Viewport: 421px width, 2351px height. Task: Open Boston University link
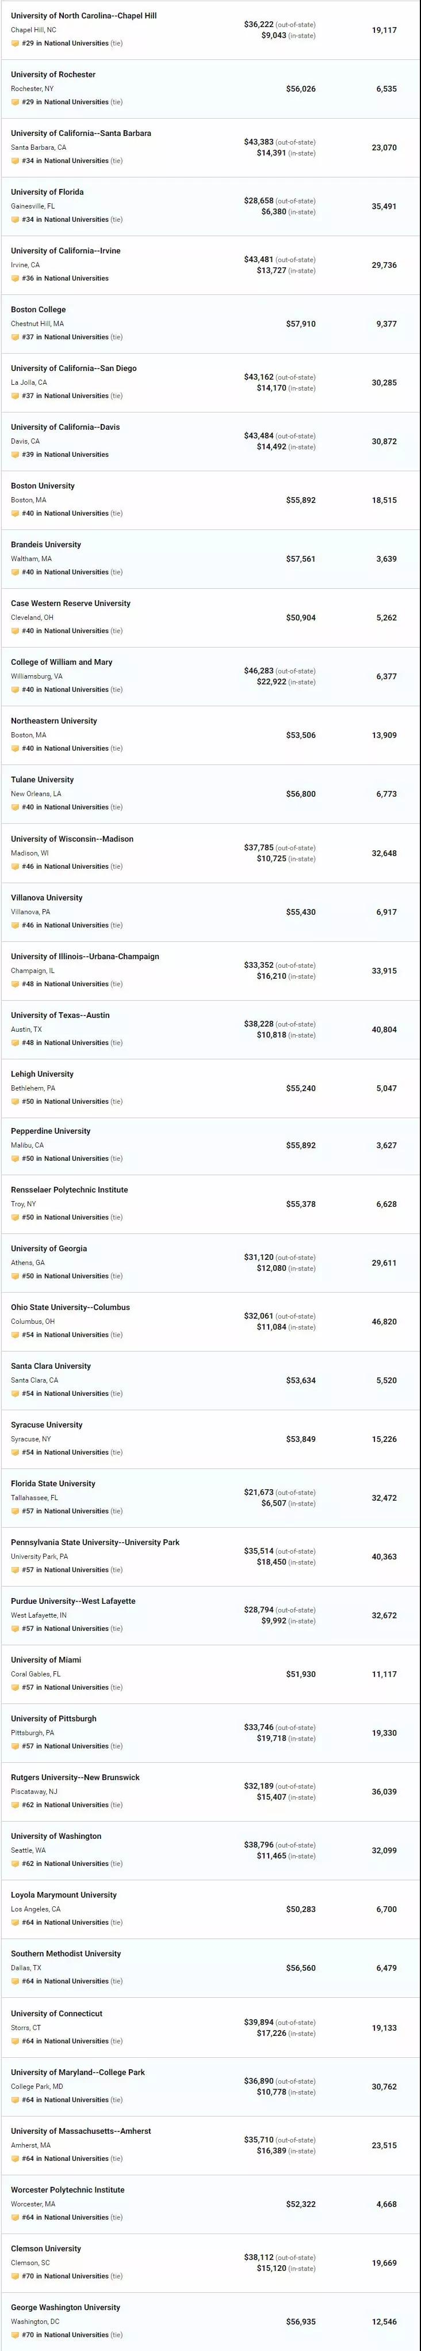pyautogui.click(x=43, y=486)
